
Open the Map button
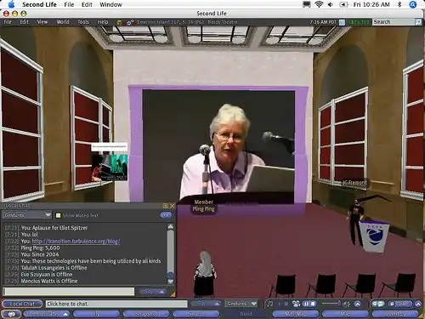coord(345,314)
